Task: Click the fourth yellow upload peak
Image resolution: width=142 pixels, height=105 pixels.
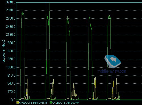Action: click(95, 78)
